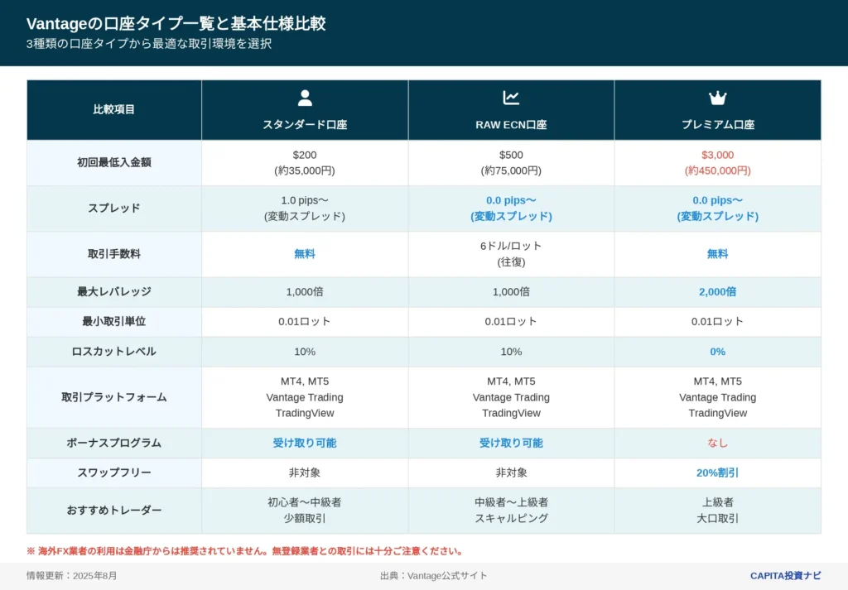This screenshot has height=590, width=848.
Task: Click platform cell under スタンダード口座
Action: coord(305,397)
